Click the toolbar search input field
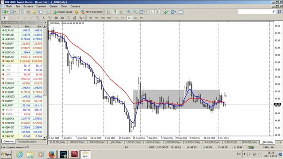Viewport: 283px width, 159px height. (256, 12)
